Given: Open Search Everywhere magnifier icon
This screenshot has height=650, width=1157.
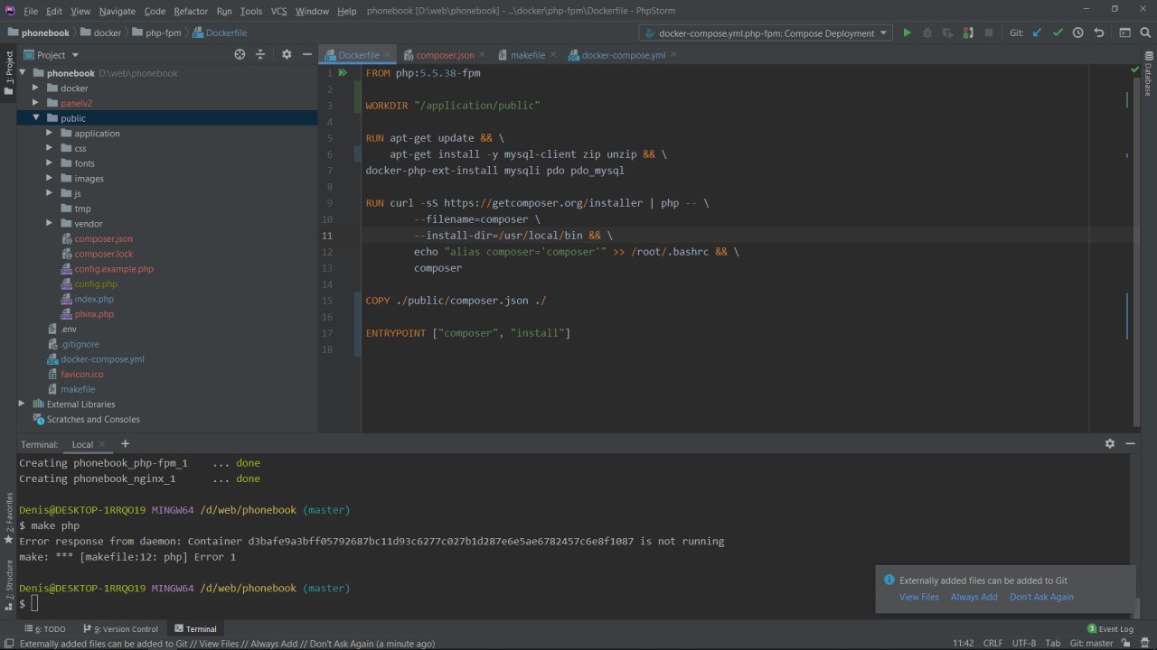Looking at the screenshot, I should [1145, 32].
